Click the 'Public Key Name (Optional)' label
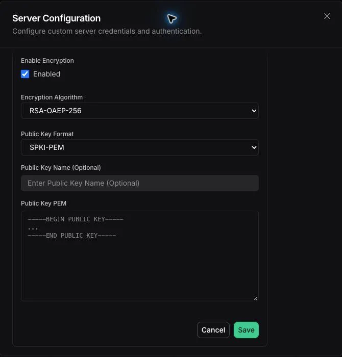 tap(61, 168)
